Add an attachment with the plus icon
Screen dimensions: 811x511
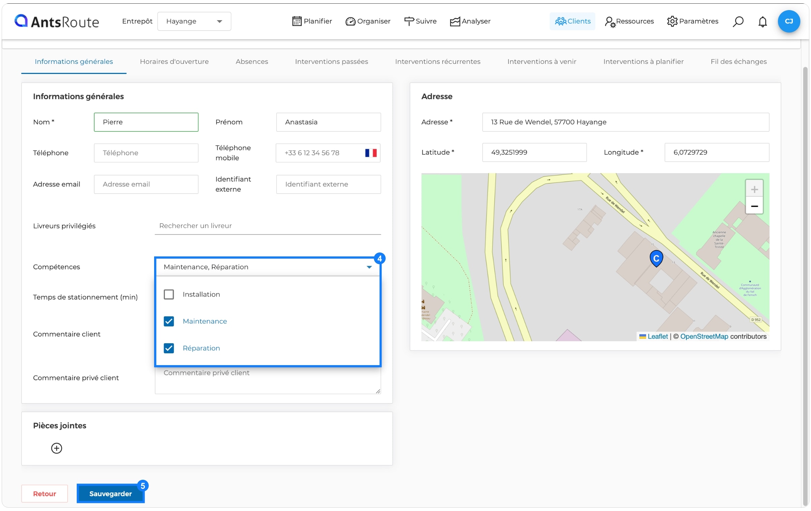tap(57, 448)
